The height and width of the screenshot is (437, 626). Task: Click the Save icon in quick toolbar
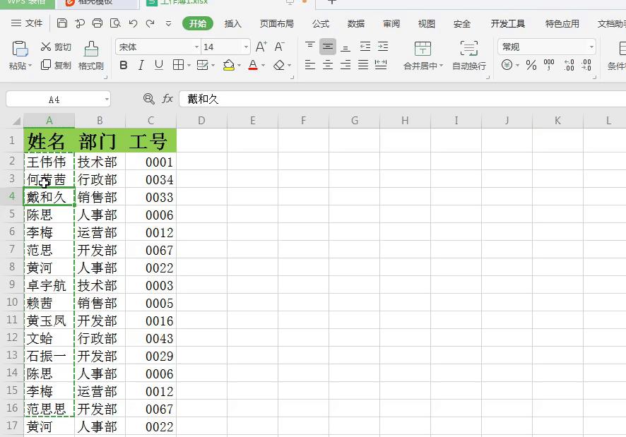click(62, 23)
